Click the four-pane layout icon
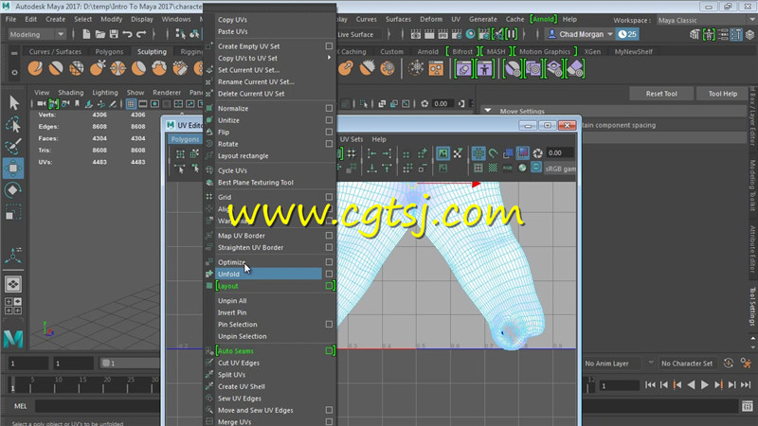 [13, 306]
